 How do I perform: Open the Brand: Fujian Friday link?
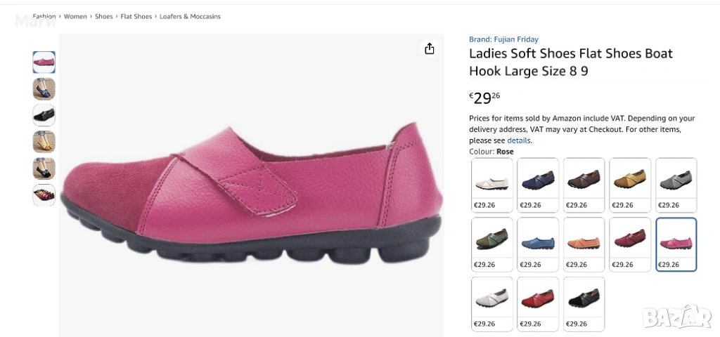pos(503,39)
